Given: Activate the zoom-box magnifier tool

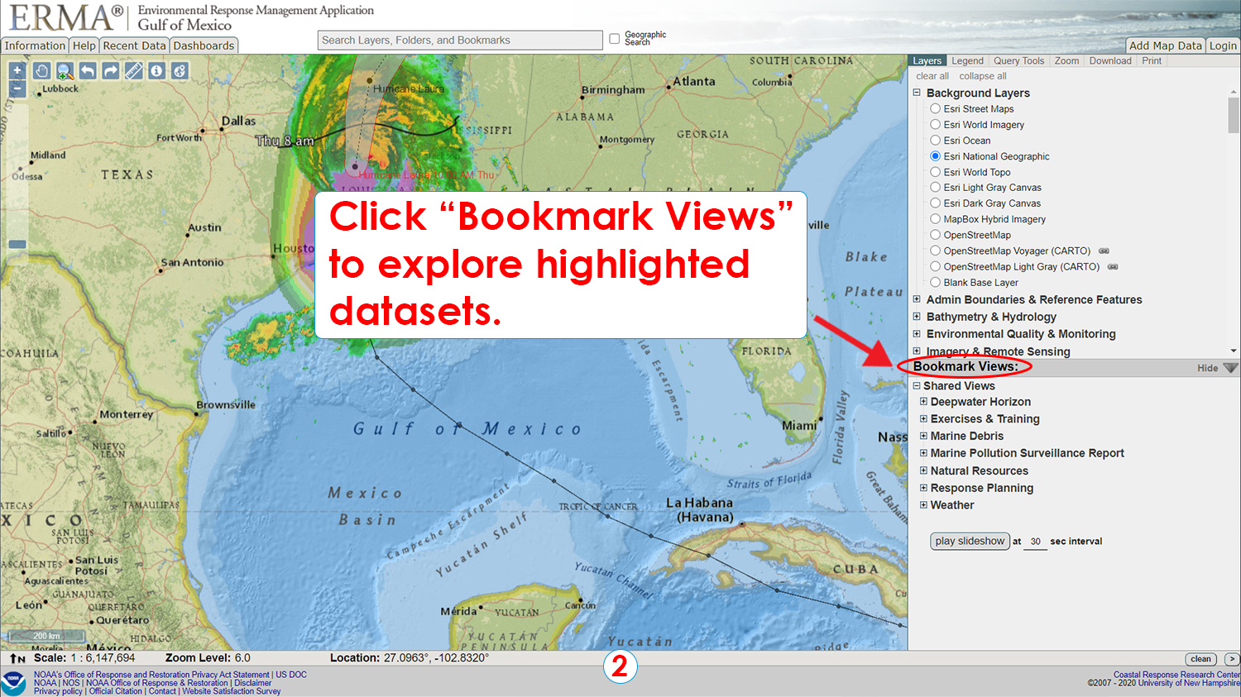Looking at the screenshot, I should click(63, 72).
